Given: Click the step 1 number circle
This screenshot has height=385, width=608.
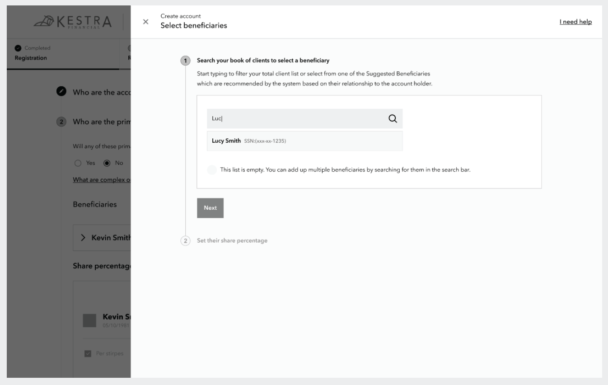Looking at the screenshot, I should tap(185, 61).
